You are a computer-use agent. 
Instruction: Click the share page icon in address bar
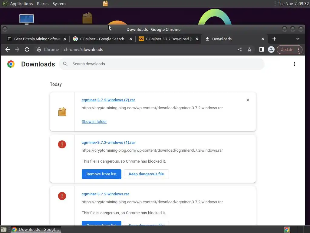coord(240,49)
